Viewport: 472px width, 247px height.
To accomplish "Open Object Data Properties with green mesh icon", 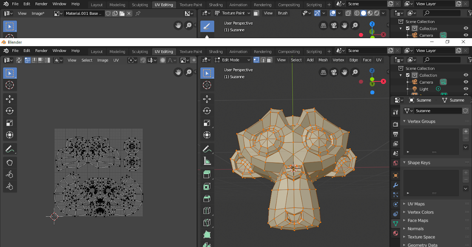I will [395, 223].
